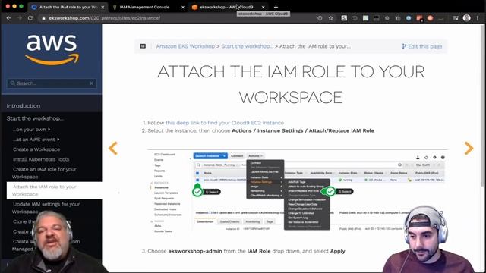486x273 pixels.
Task: Close the eksworkshop AWS Cloud9 tab
Action: (264, 7)
